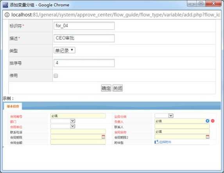Screen dimensions: 224x173
Task: Focus the 排序号 field containing 4
Action: pyautogui.click(x=84, y=63)
